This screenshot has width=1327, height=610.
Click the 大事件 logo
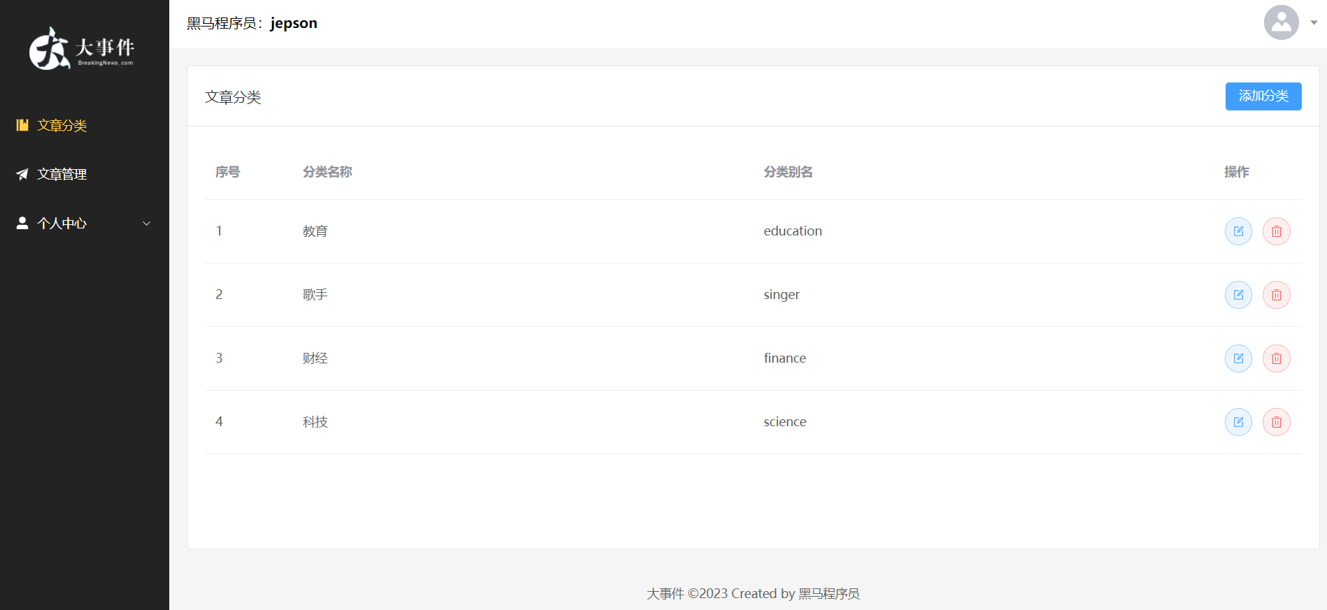[82, 48]
